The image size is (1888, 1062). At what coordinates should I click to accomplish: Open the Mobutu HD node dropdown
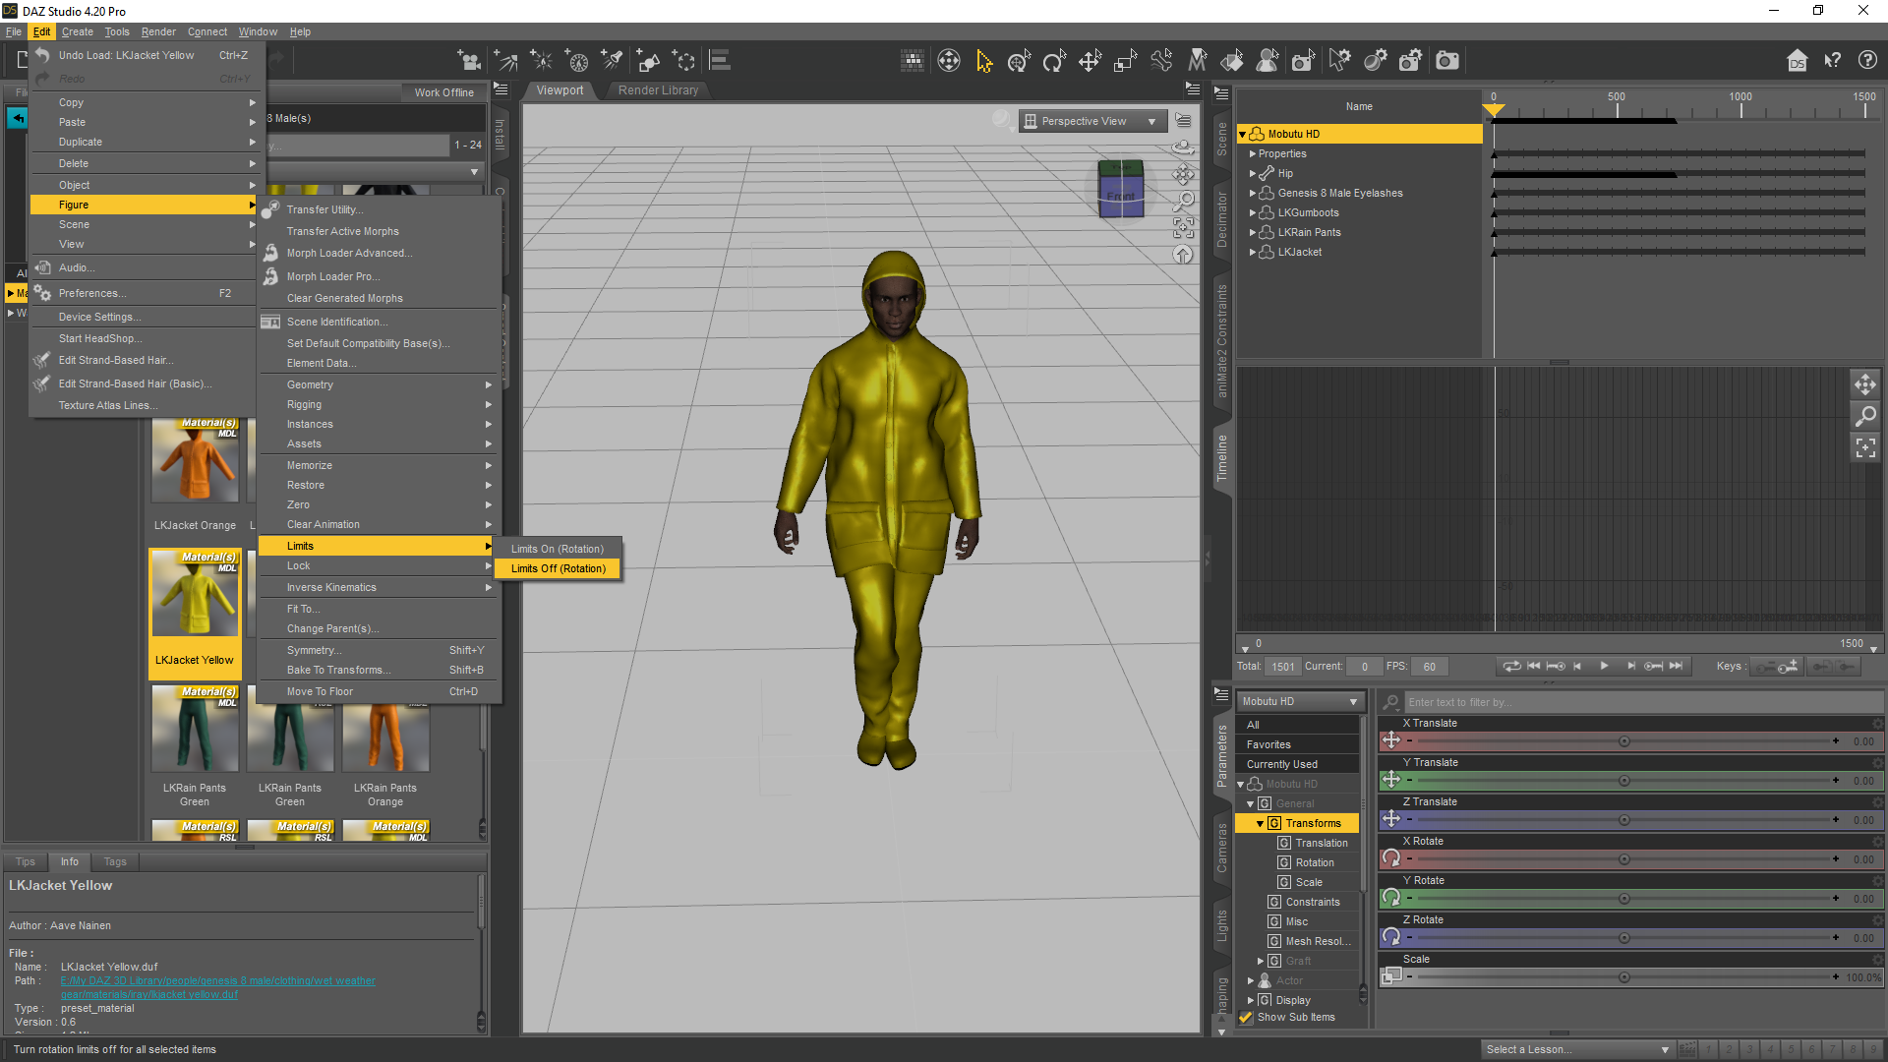click(x=1299, y=702)
